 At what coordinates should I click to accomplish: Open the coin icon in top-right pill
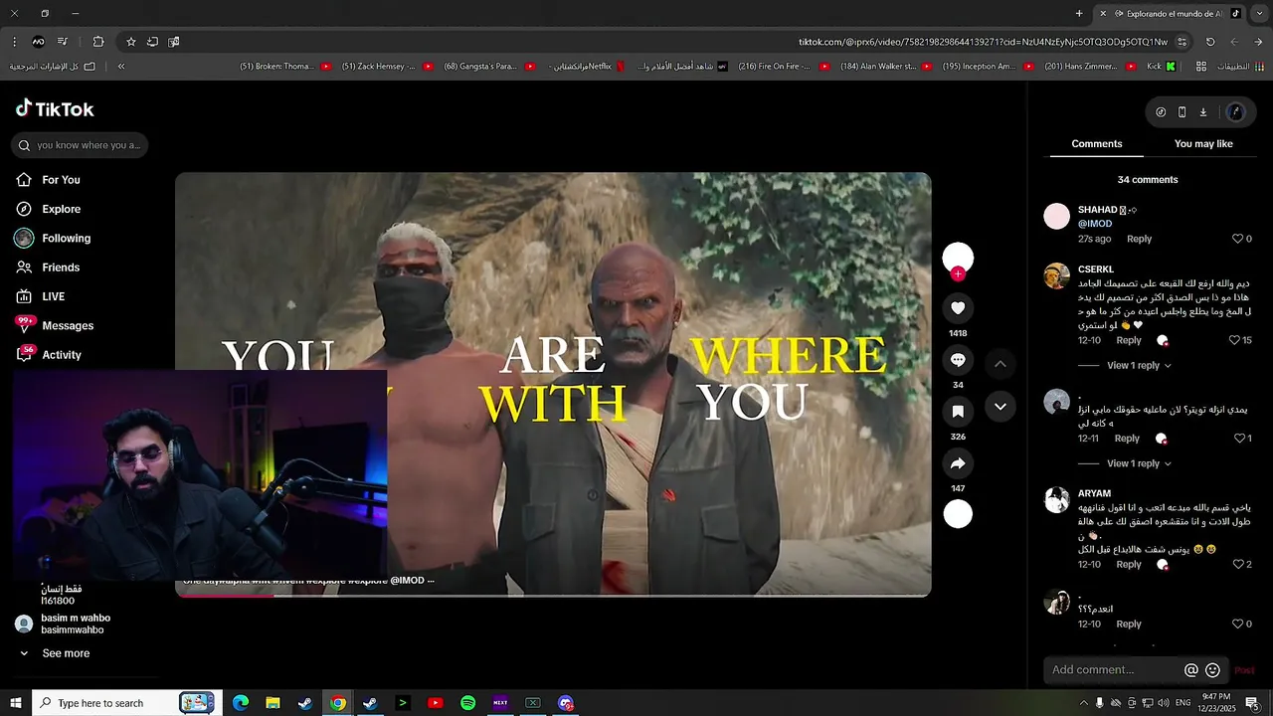pyautogui.click(x=1161, y=112)
